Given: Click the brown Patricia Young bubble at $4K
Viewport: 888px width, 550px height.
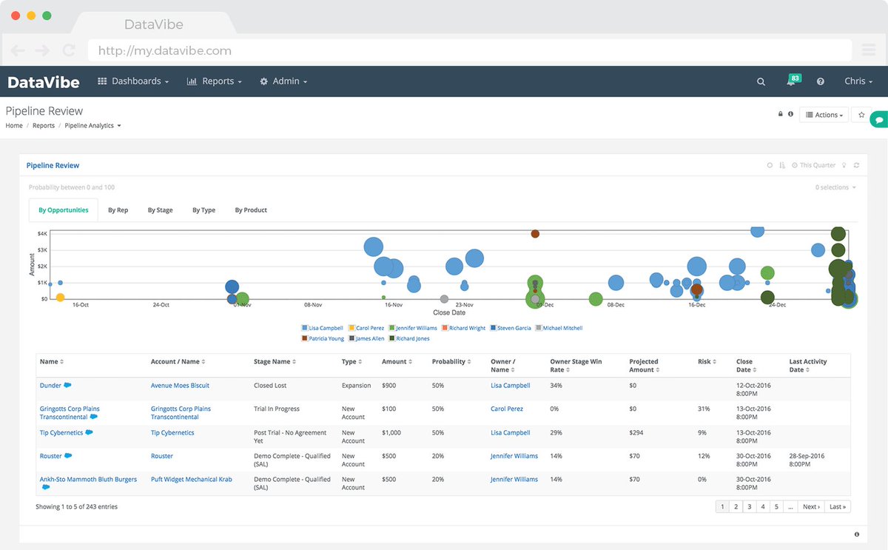Looking at the screenshot, I should pyautogui.click(x=535, y=234).
